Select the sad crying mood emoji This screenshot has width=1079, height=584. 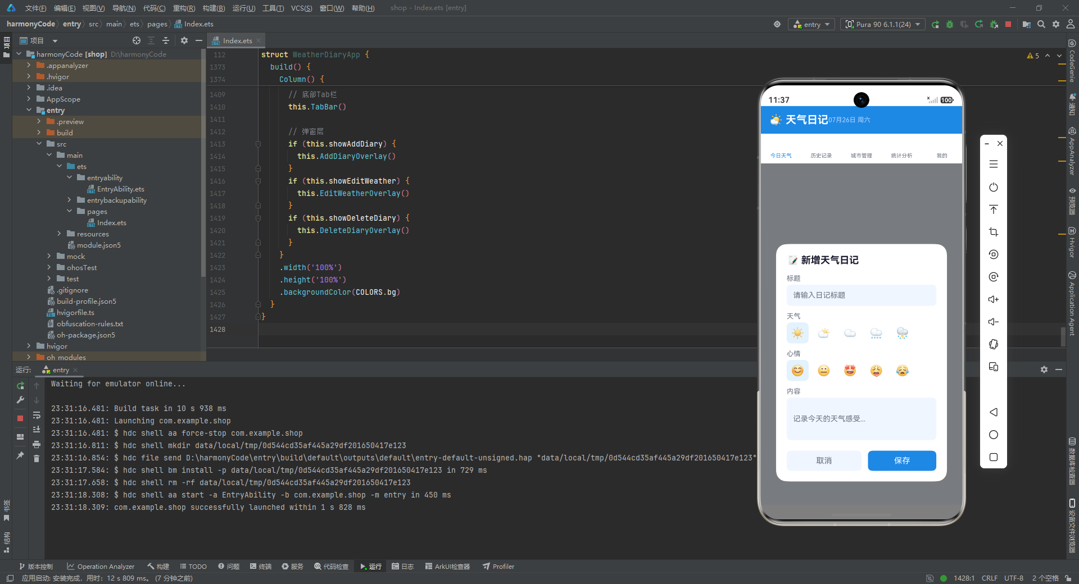click(x=903, y=371)
